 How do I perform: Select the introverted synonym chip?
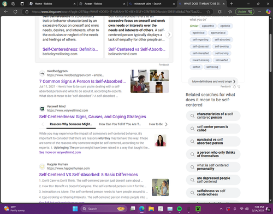222,60
